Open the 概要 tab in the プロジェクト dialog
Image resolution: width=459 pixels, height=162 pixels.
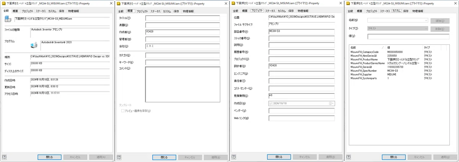[245, 11]
